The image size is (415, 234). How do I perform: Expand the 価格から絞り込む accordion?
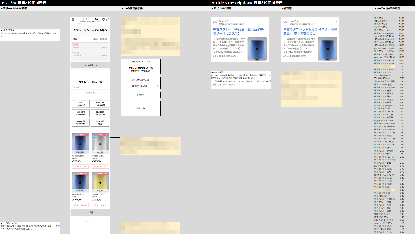140,86
